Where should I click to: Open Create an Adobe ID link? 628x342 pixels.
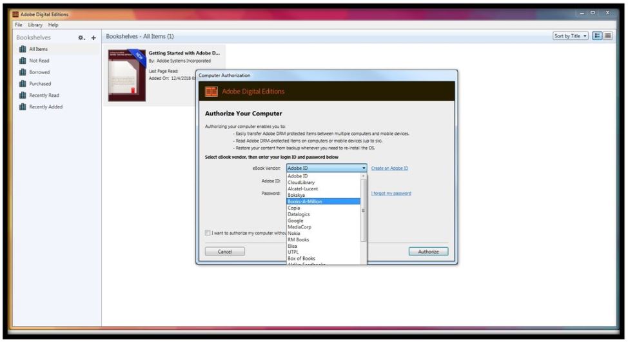(x=389, y=168)
